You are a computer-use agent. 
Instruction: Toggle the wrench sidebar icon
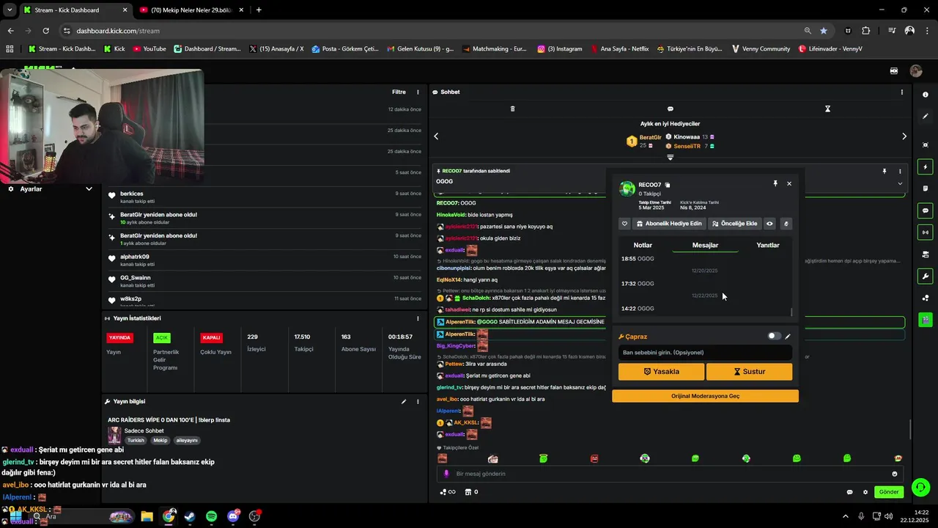(x=926, y=276)
